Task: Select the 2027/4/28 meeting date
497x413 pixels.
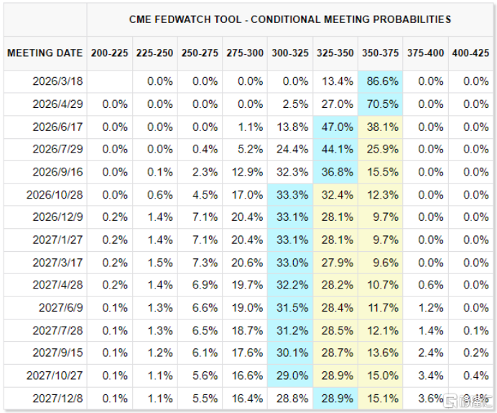Action: [x=57, y=285]
